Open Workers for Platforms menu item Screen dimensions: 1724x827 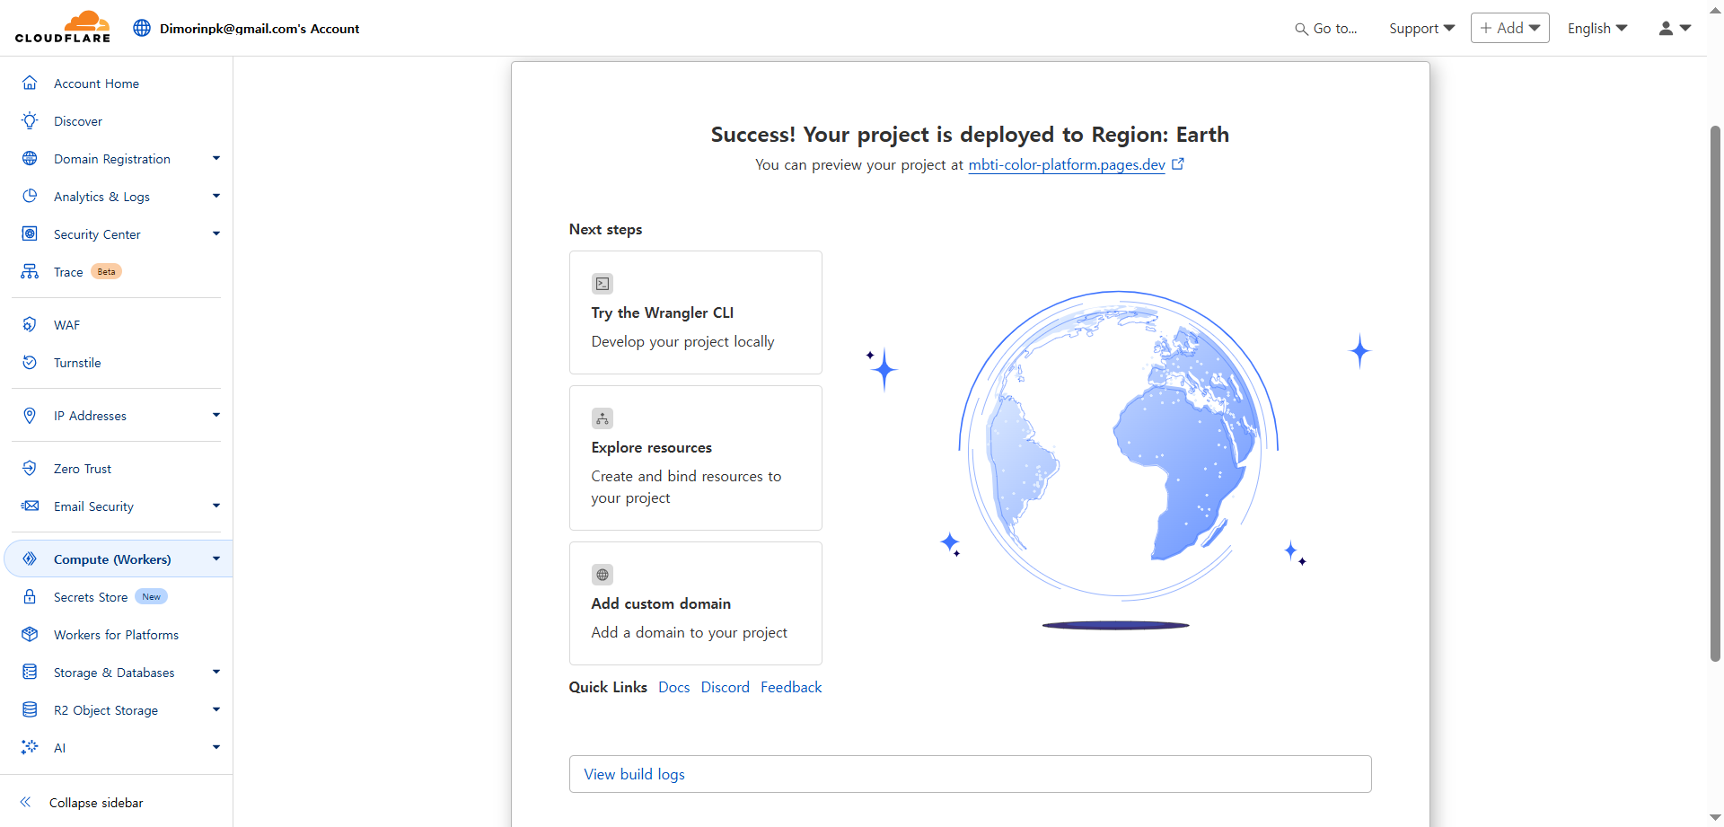(x=116, y=635)
